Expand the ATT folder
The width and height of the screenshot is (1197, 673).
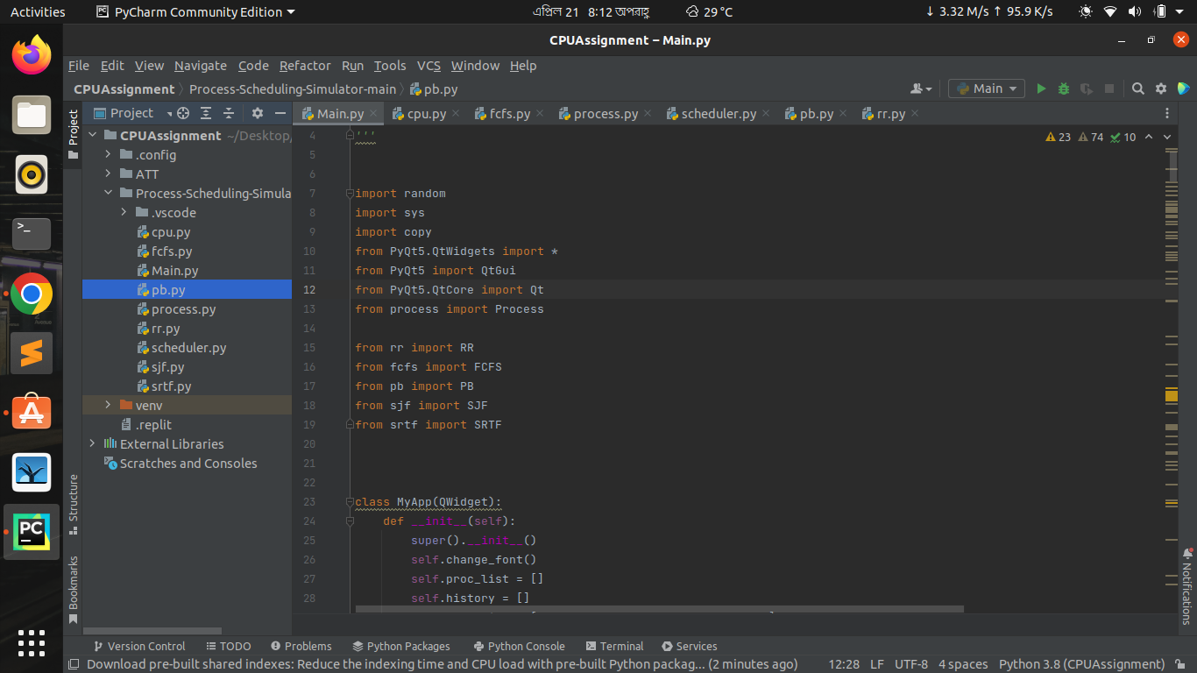tap(108, 174)
